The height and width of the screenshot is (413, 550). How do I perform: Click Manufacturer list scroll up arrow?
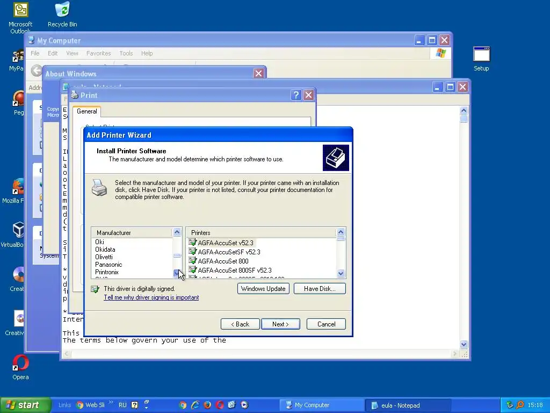pos(177,232)
